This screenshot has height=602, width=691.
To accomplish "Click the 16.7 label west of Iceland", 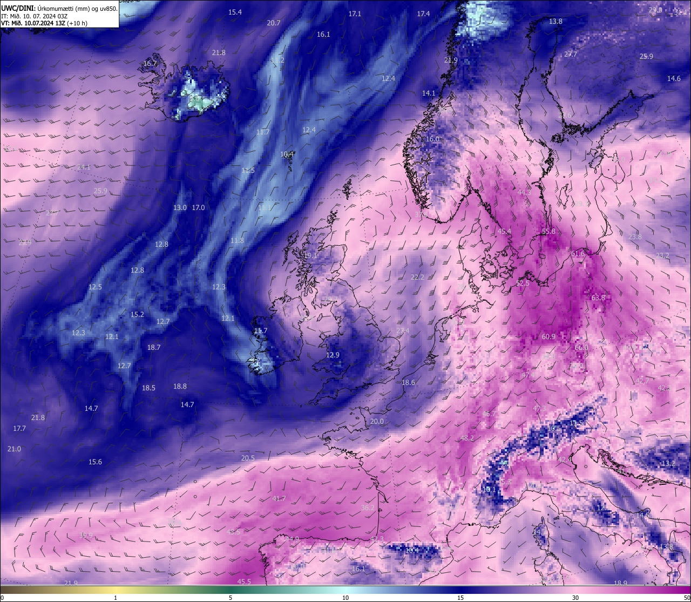I will [x=150, y=63].
